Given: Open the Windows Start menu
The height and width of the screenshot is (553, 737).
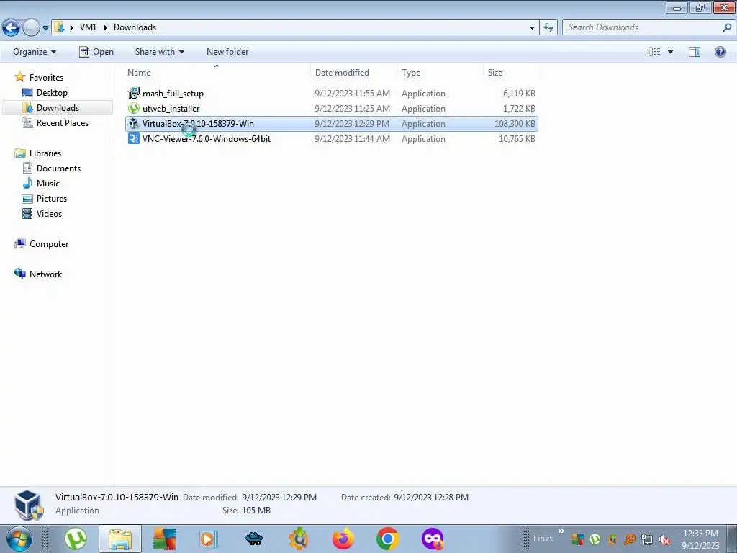Looking at the screenshot, I should [19, 539].
